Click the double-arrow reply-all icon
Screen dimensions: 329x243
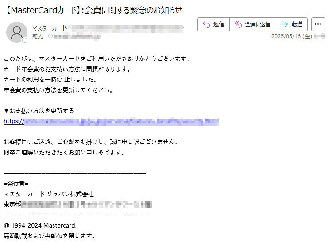pos(238,24)
